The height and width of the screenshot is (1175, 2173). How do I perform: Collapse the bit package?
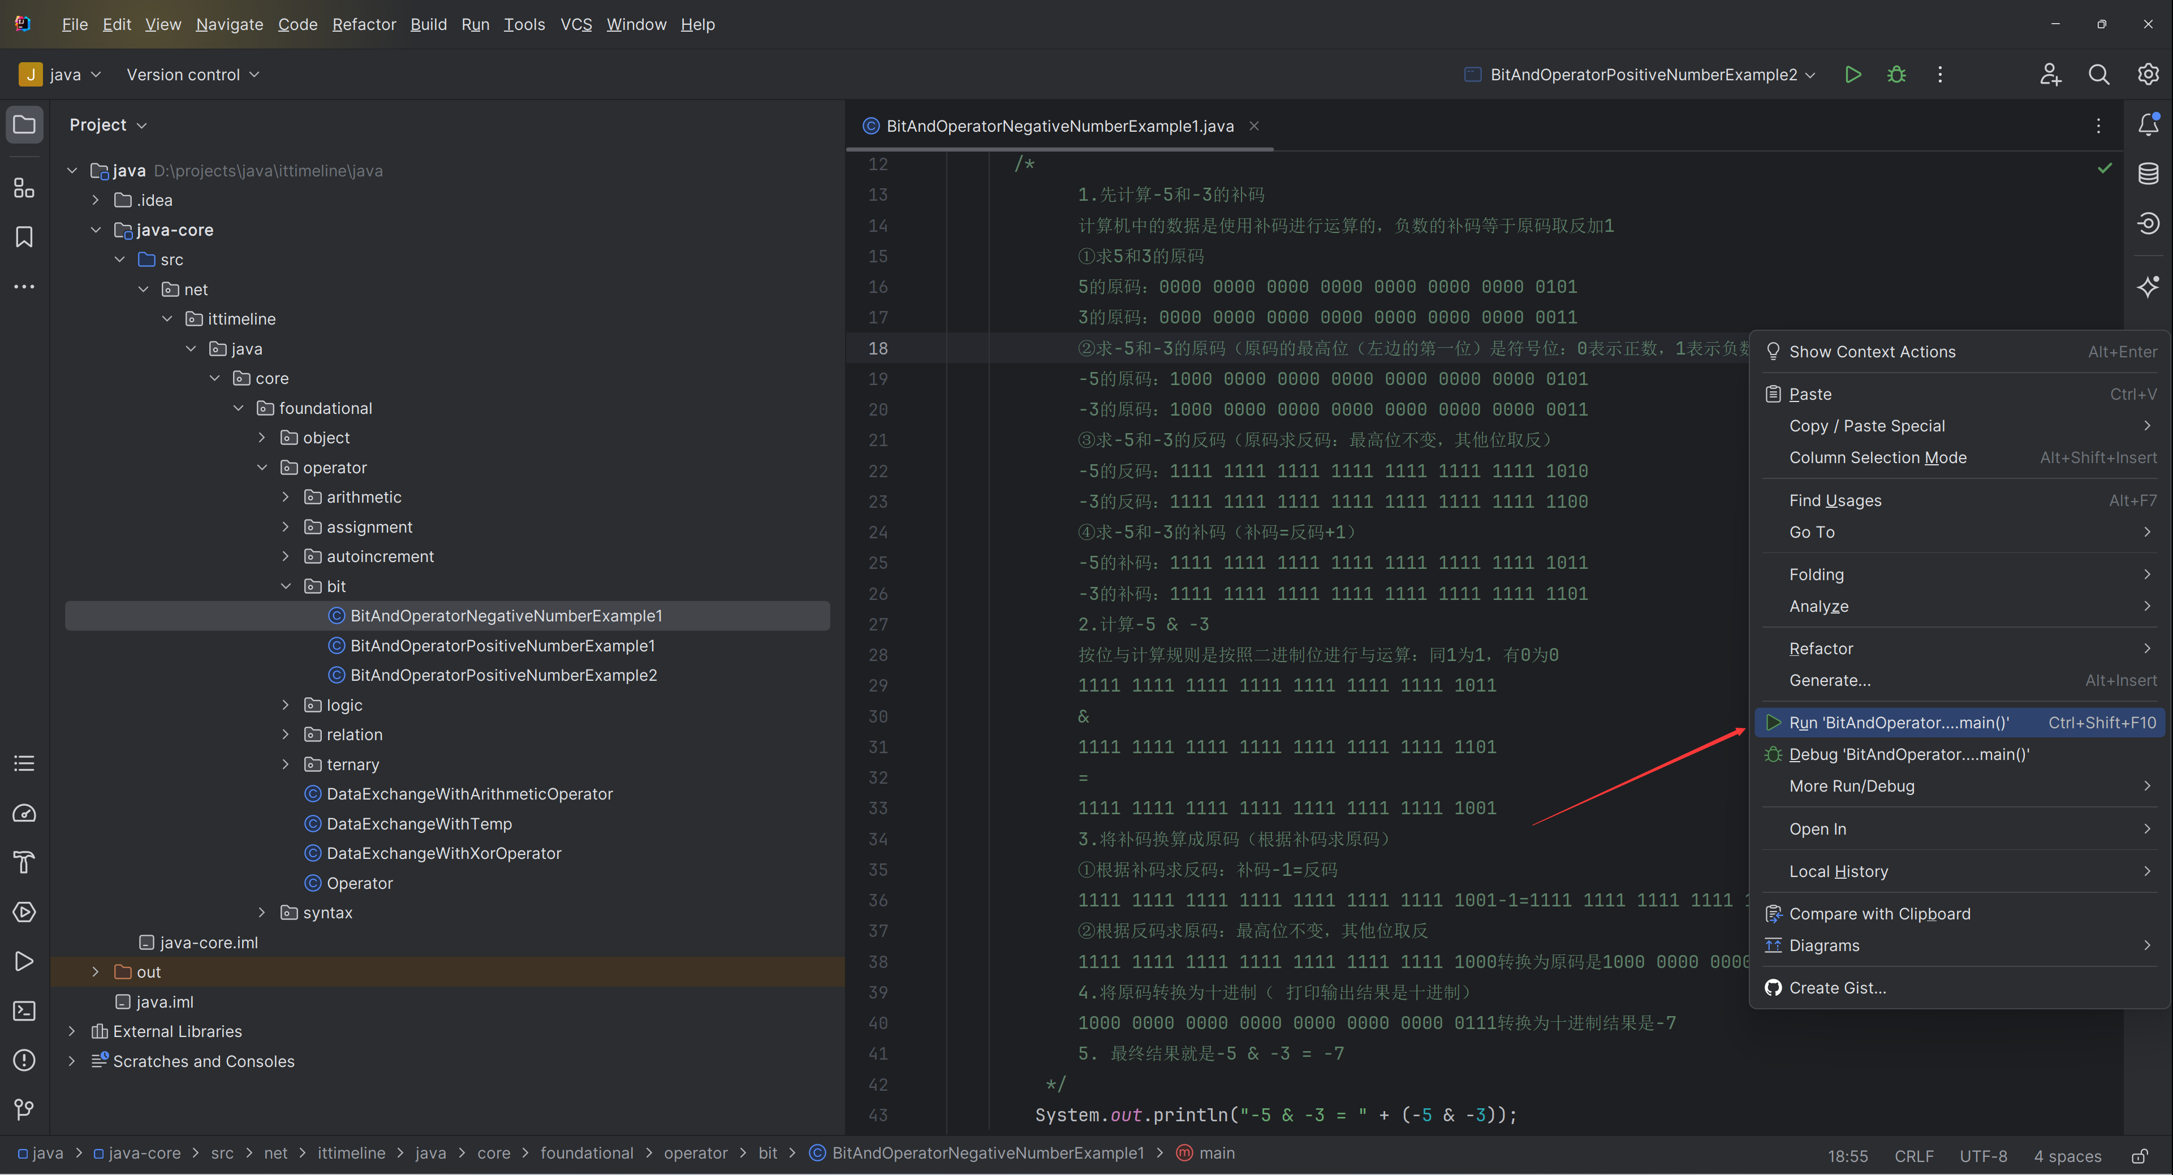[x=285, y=586]
